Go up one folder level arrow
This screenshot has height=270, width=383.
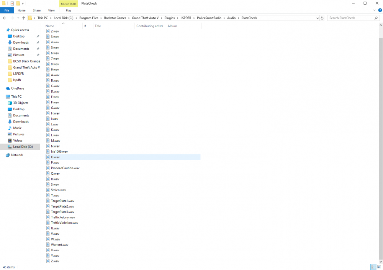[23, 18]
